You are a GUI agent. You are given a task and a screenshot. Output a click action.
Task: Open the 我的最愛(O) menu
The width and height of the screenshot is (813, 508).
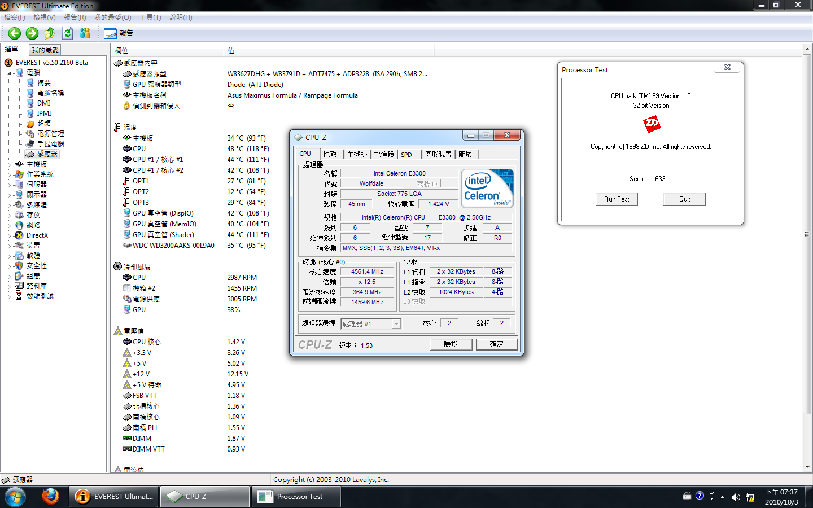(x=113, y=17)
